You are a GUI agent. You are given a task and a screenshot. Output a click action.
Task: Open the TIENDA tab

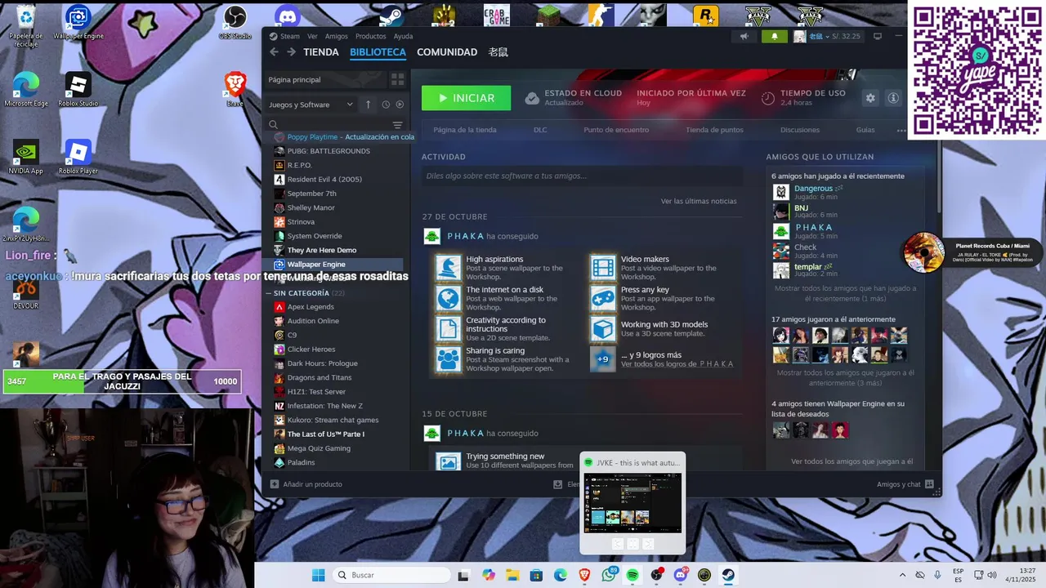coord(320,52)
